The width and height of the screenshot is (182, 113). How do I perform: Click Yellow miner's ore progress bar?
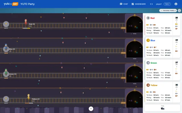[29, 103]
